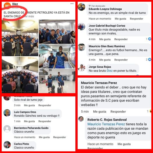The height and width of the screenshot is (153, 153).
Task: Click Barrientos Peñaranda Guido's default avatar
Action: pos(7,129)
